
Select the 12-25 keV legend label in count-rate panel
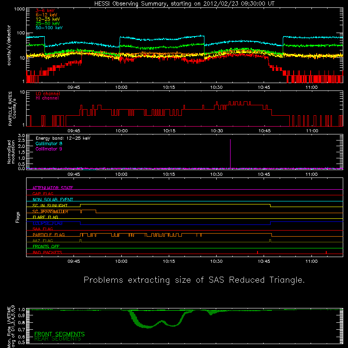(48, 19)
